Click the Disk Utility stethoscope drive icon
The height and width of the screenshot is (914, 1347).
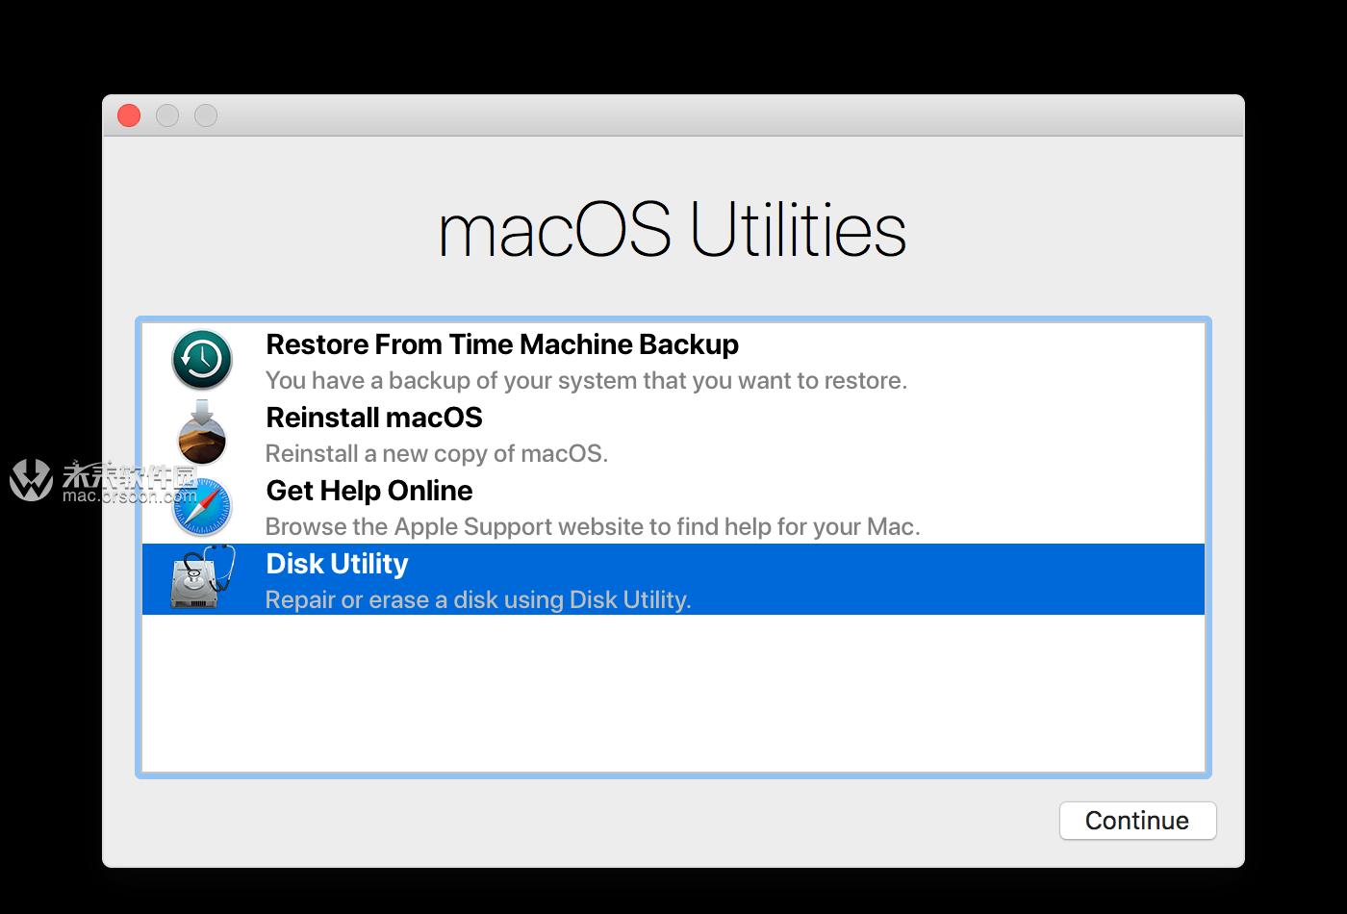[x=202, y=577]
